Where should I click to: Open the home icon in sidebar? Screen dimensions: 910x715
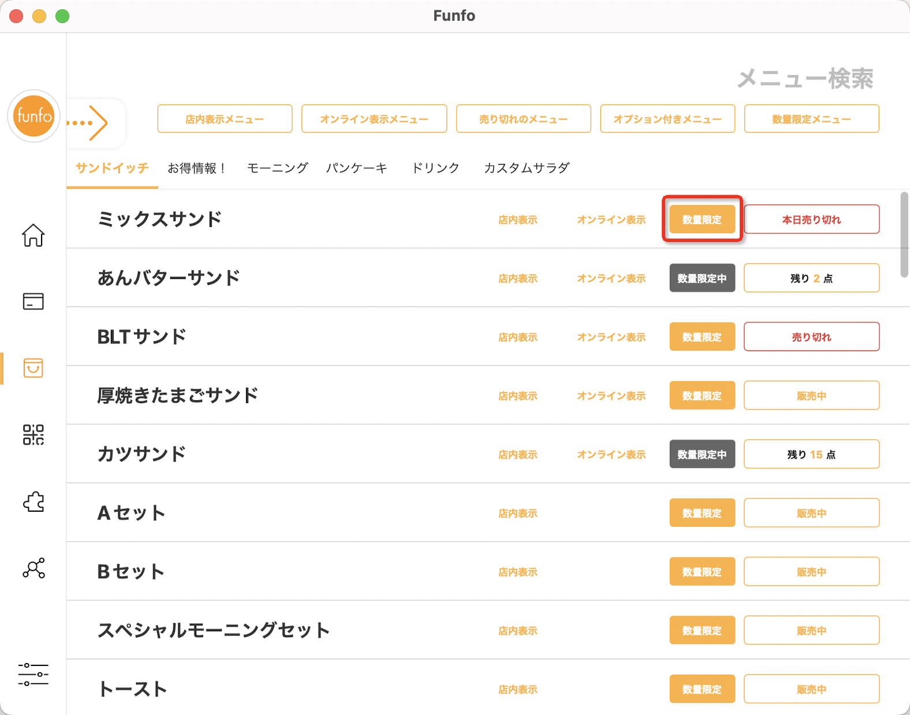[x=33, y=235]
